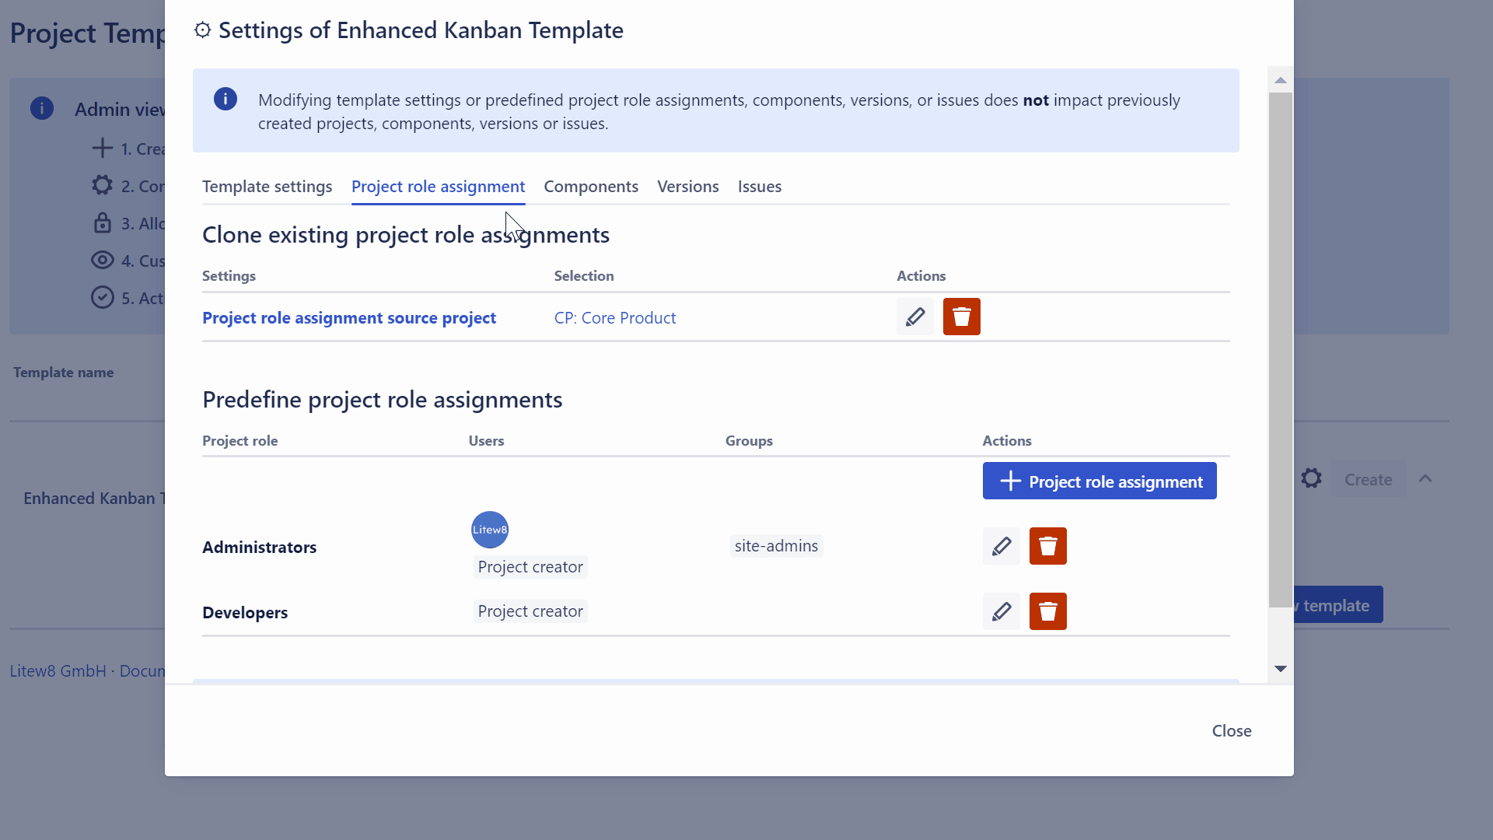Open settings gear next to the Create button

pos(1312,478)
